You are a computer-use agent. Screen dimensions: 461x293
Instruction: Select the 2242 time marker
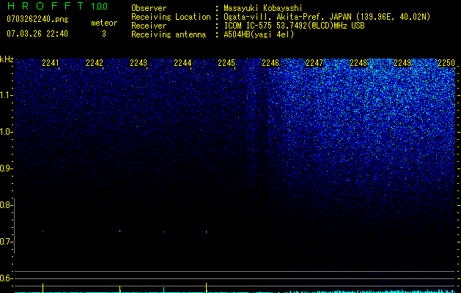(x=95, y=63)
